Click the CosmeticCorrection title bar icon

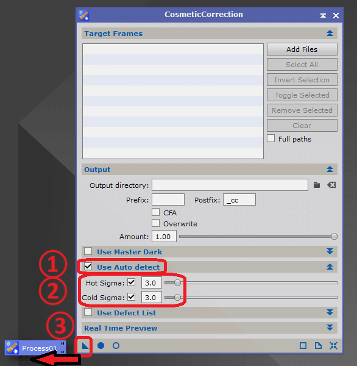[x=83, y=15]
